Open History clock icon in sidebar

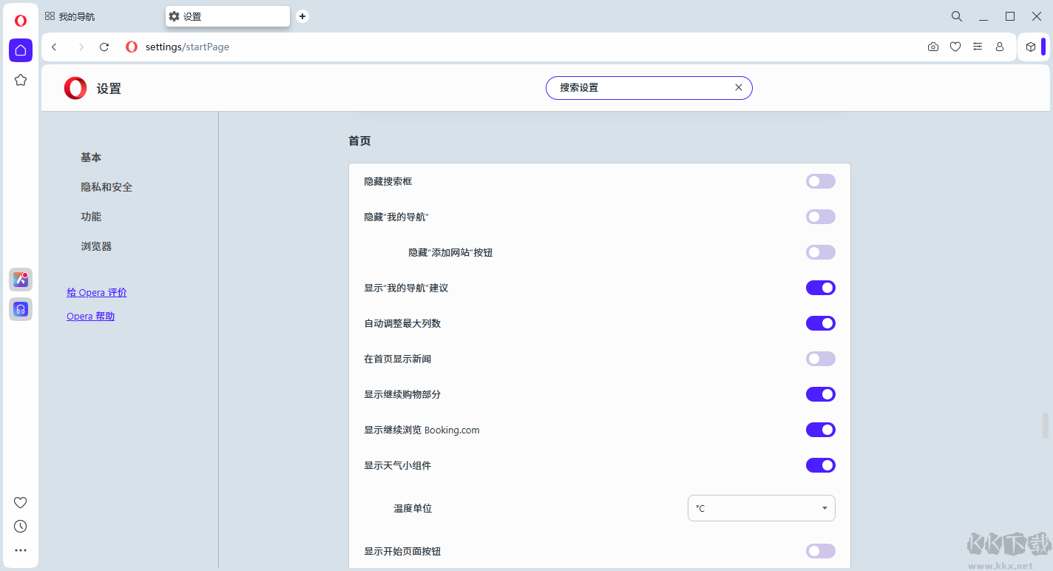click(x=21, y=527)
